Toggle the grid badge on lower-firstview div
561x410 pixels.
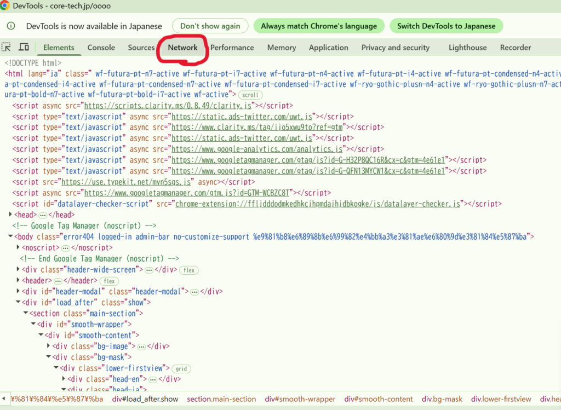[181, 368]
